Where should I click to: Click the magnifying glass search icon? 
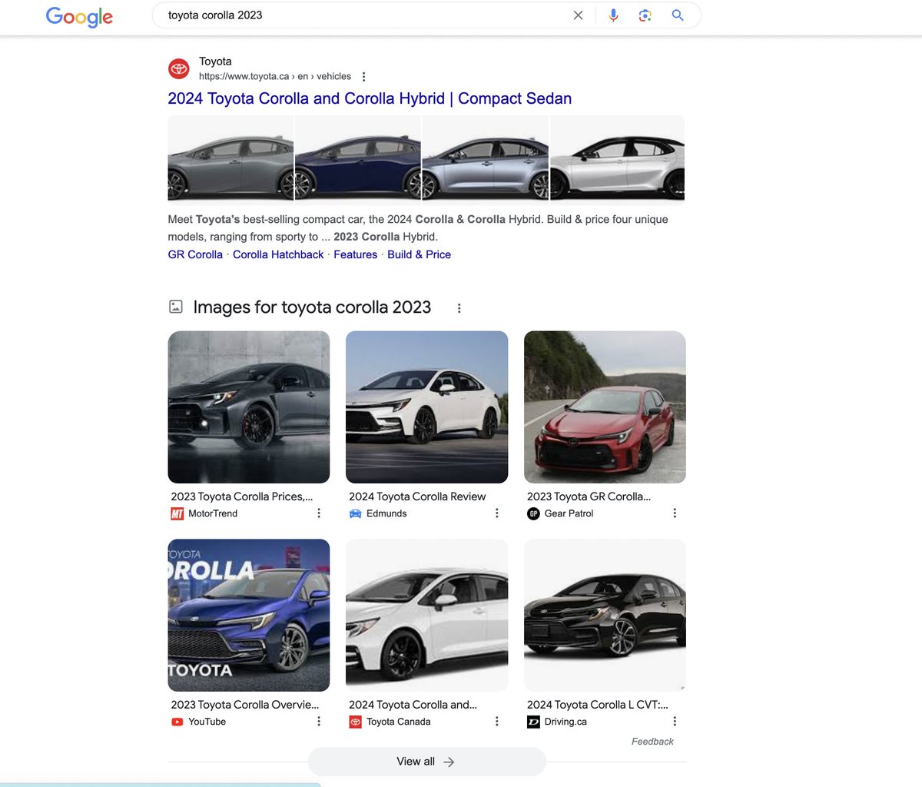(677, 15)
